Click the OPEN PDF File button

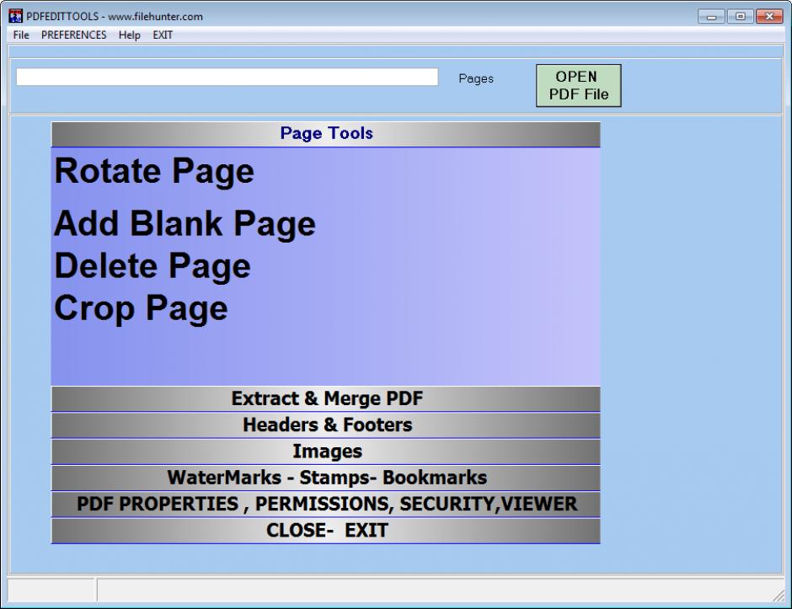[578, 85]
